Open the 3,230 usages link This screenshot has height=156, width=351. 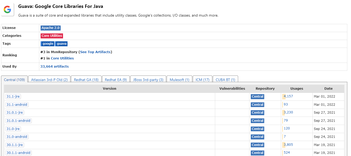(288, 112)
